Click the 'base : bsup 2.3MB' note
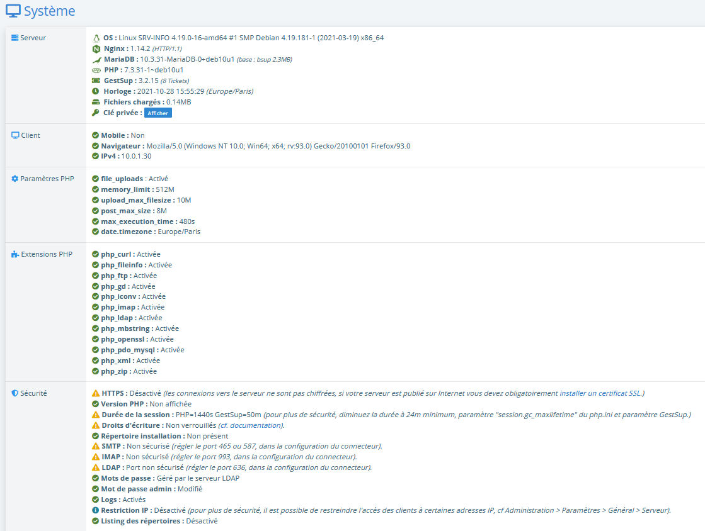Viewport: 705px width, 531px height. 265,59
